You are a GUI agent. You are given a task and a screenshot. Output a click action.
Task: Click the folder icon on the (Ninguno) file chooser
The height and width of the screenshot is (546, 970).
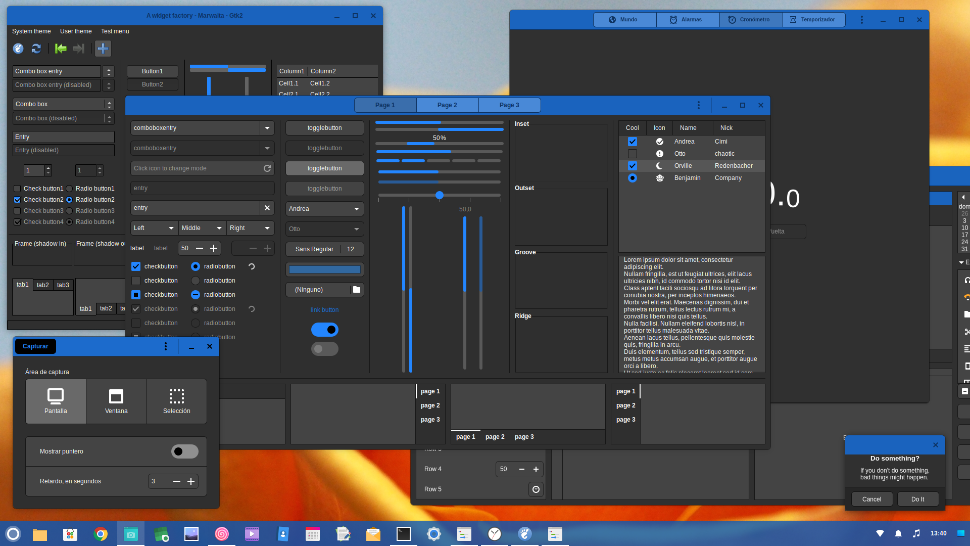tap(357, 289)
